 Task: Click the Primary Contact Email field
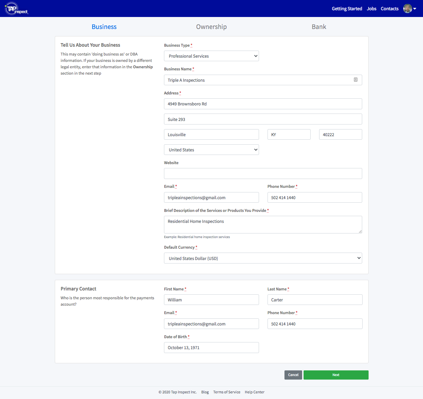(x=211, y=324)
